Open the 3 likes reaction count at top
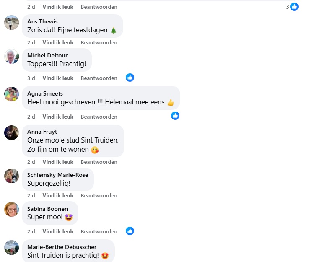The height and width of the screenshot is (262, 309). pos(292,7)
